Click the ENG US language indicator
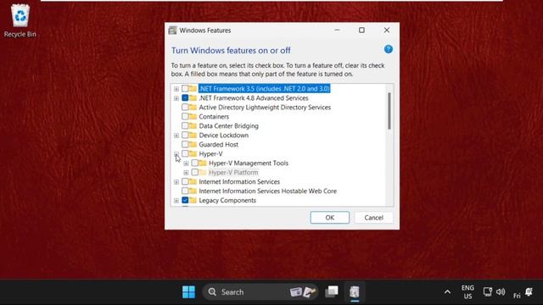Viewport: 543px width, 305px height. (x=467, y=292)
